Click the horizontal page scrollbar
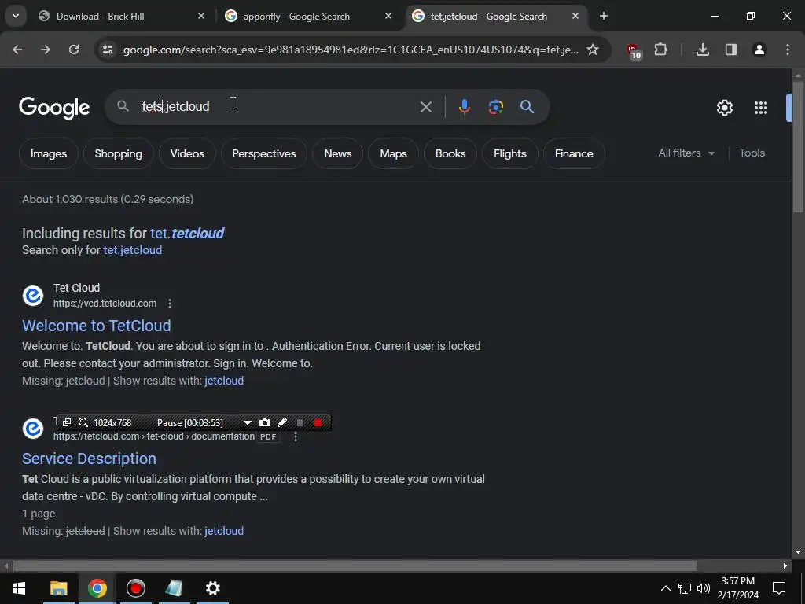This screenshot has width=805, height=604. tap(355, 566)
